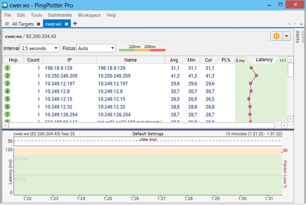Screen dimensions: 306x205
Task: Click name 10.249.12.197 in hop 3 row
Action: click(113, 84)
